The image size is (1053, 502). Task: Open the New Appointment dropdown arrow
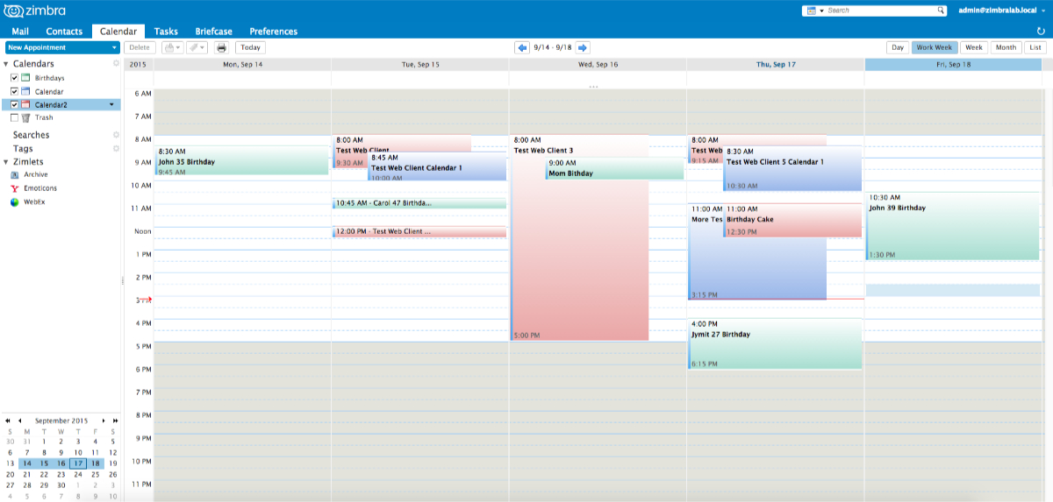[x=112, y=48]
